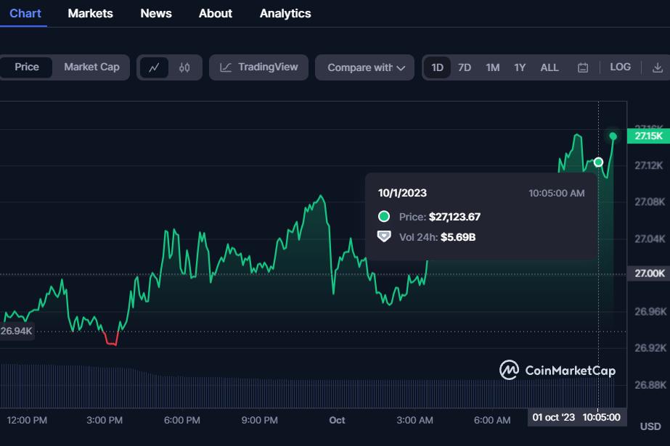
Task: Switch to line chart view icon
Action: (154, 67)
